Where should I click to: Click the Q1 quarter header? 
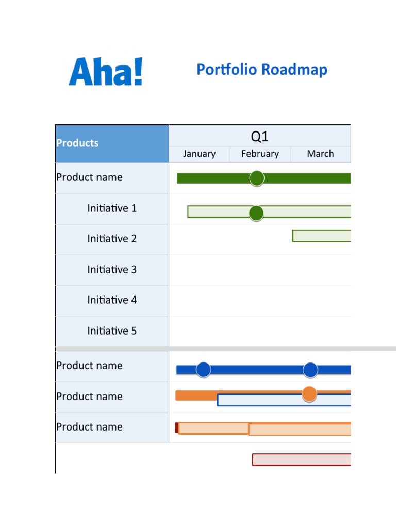click(x=260, y=136)
